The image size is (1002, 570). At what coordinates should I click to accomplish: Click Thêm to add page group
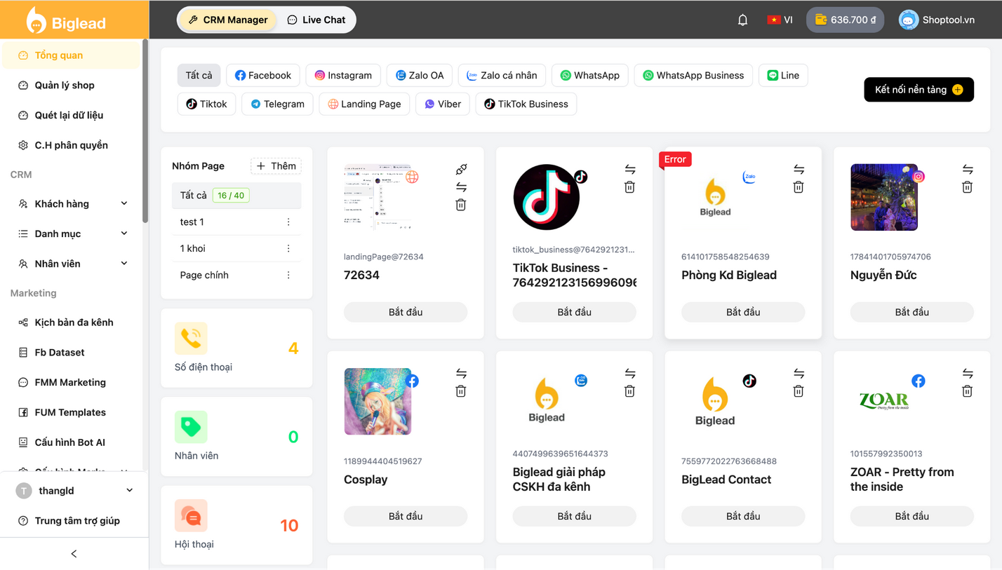pos(276,166)
